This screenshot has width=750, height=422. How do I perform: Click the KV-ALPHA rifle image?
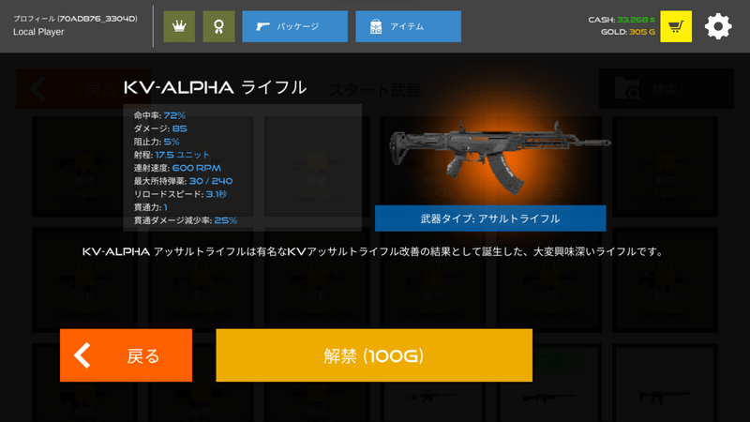click(x=500, y=157)
